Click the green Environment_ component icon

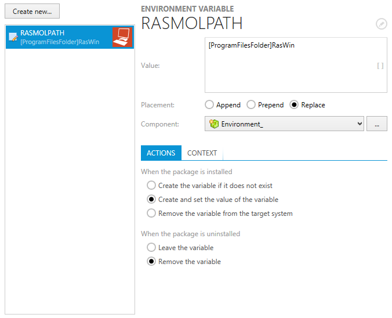[x=214, y=124]
